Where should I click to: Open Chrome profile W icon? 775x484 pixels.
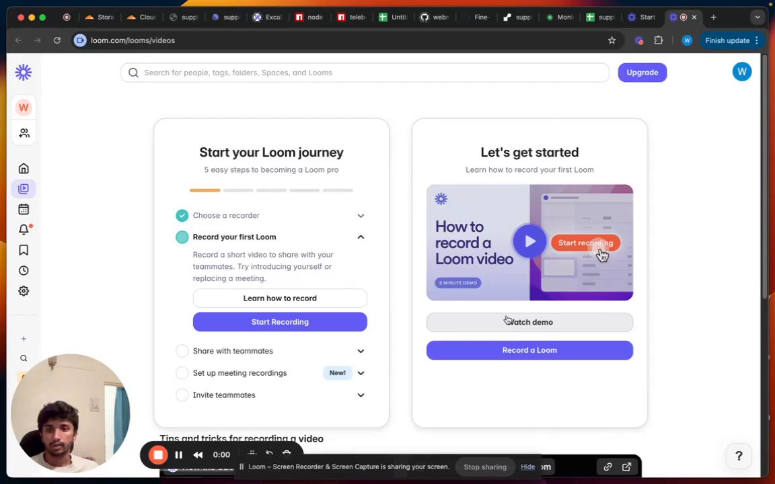[687, 40]
